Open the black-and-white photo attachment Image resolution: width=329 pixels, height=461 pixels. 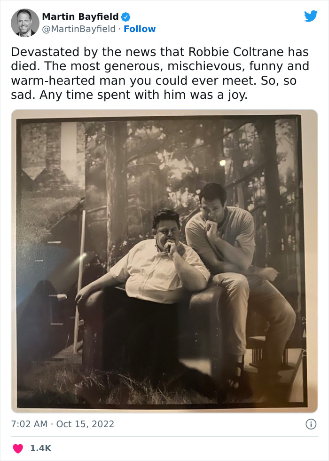click(x=164, y=261)
